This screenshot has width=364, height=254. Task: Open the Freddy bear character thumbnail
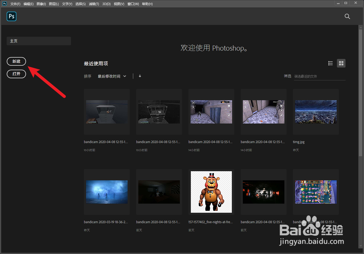point(211,192)
